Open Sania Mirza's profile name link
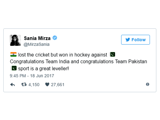160x120 pixels. (x=37, y=38)
